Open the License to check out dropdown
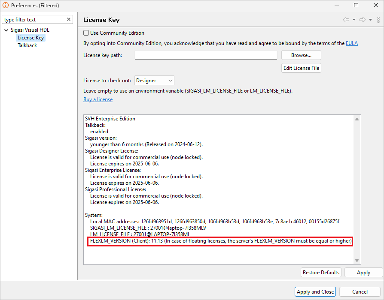 154,81
